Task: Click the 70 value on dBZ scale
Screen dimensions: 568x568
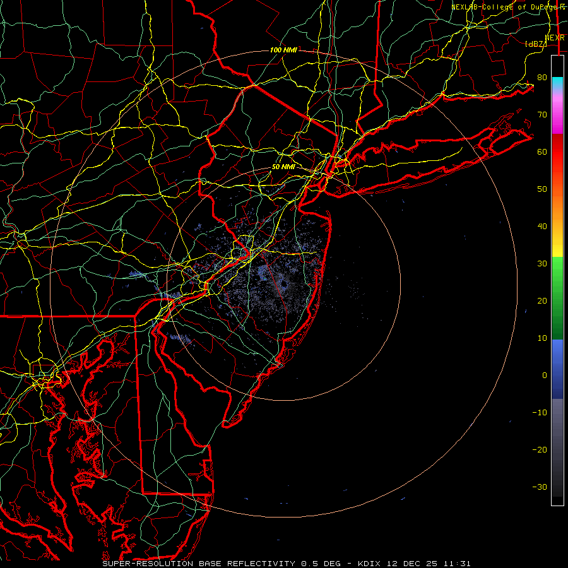Action: pyautogui.click(x=542, y=115)
